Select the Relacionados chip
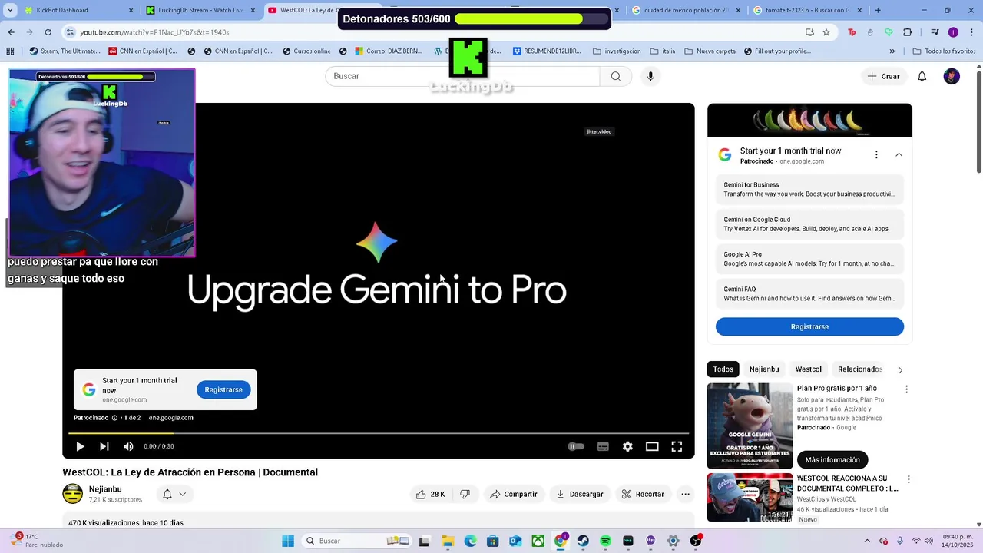Screen dimensions: 983x553 pyautogui.click(x=859, y=369)
